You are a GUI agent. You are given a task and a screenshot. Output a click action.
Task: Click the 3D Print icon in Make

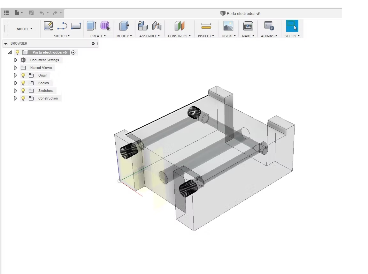coord(248,26)
